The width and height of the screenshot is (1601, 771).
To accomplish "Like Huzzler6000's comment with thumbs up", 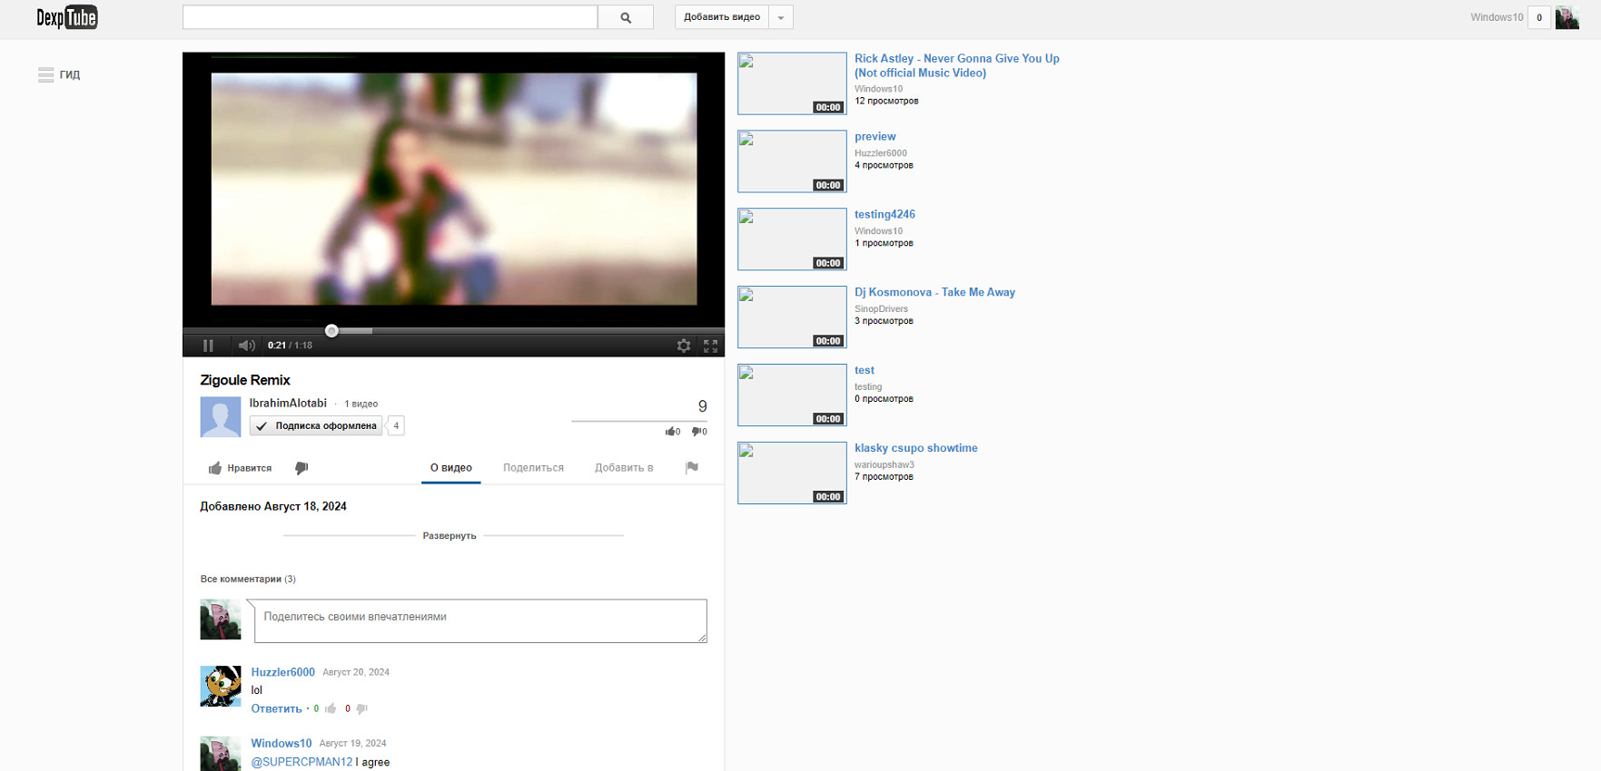I will click(331, 708).
